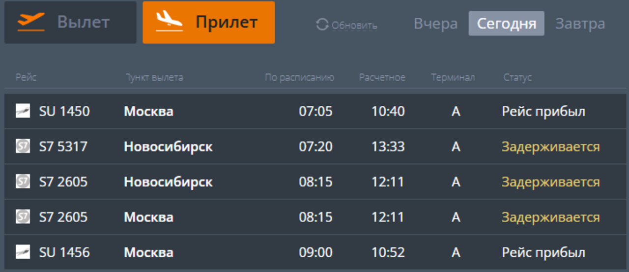The height and width of the screenshot is (272, 629).
Task: Open flight SU 1450 from Москва
Action: pyautogui.click(x=64, y=111)
